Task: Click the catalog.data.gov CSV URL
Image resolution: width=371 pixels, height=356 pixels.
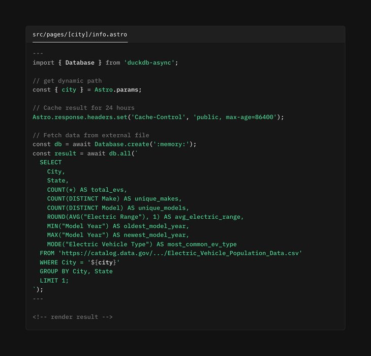Action: 180,253
